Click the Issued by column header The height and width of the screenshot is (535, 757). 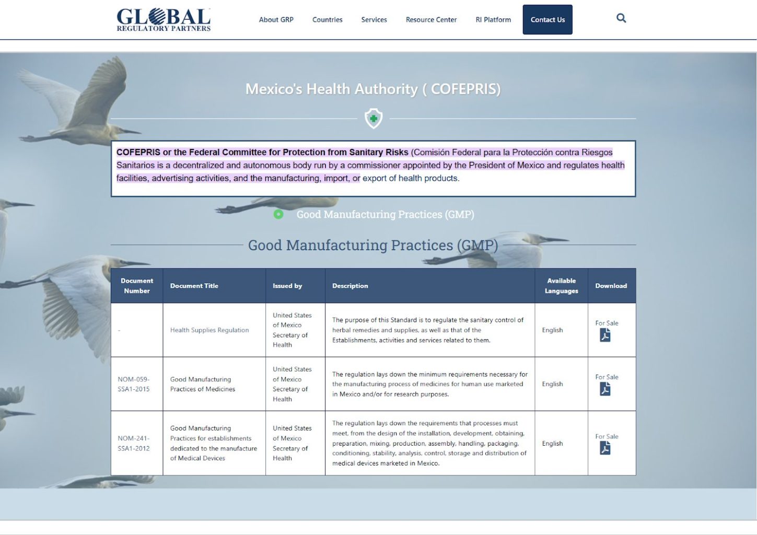tap(287, 286)
